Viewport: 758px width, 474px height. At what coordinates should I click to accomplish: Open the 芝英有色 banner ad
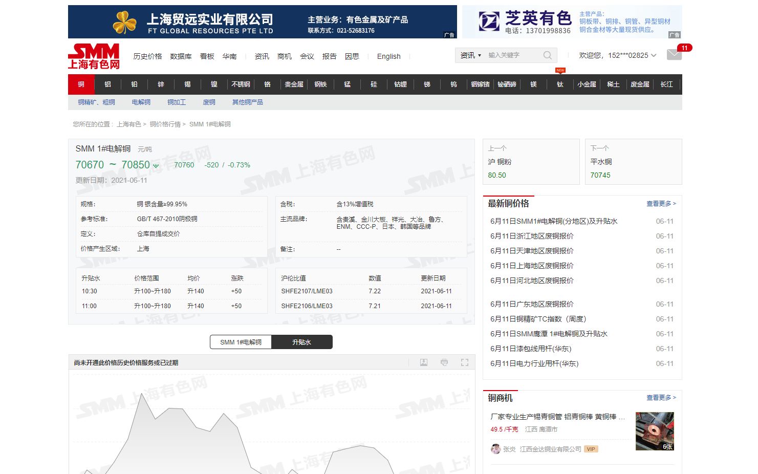pos(572,22)
